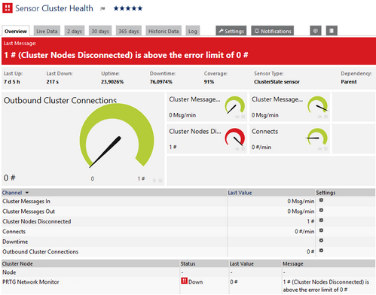
Task: Click the Uptime value 23,9026%
Action: click(x=112, y=82)
